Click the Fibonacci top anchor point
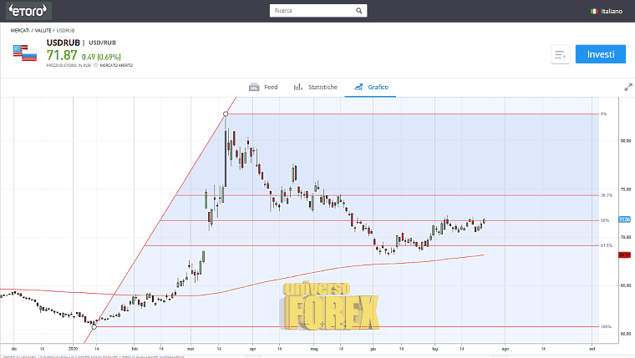Viewport: 635px width, 358px height. click(x=226, y=113)
